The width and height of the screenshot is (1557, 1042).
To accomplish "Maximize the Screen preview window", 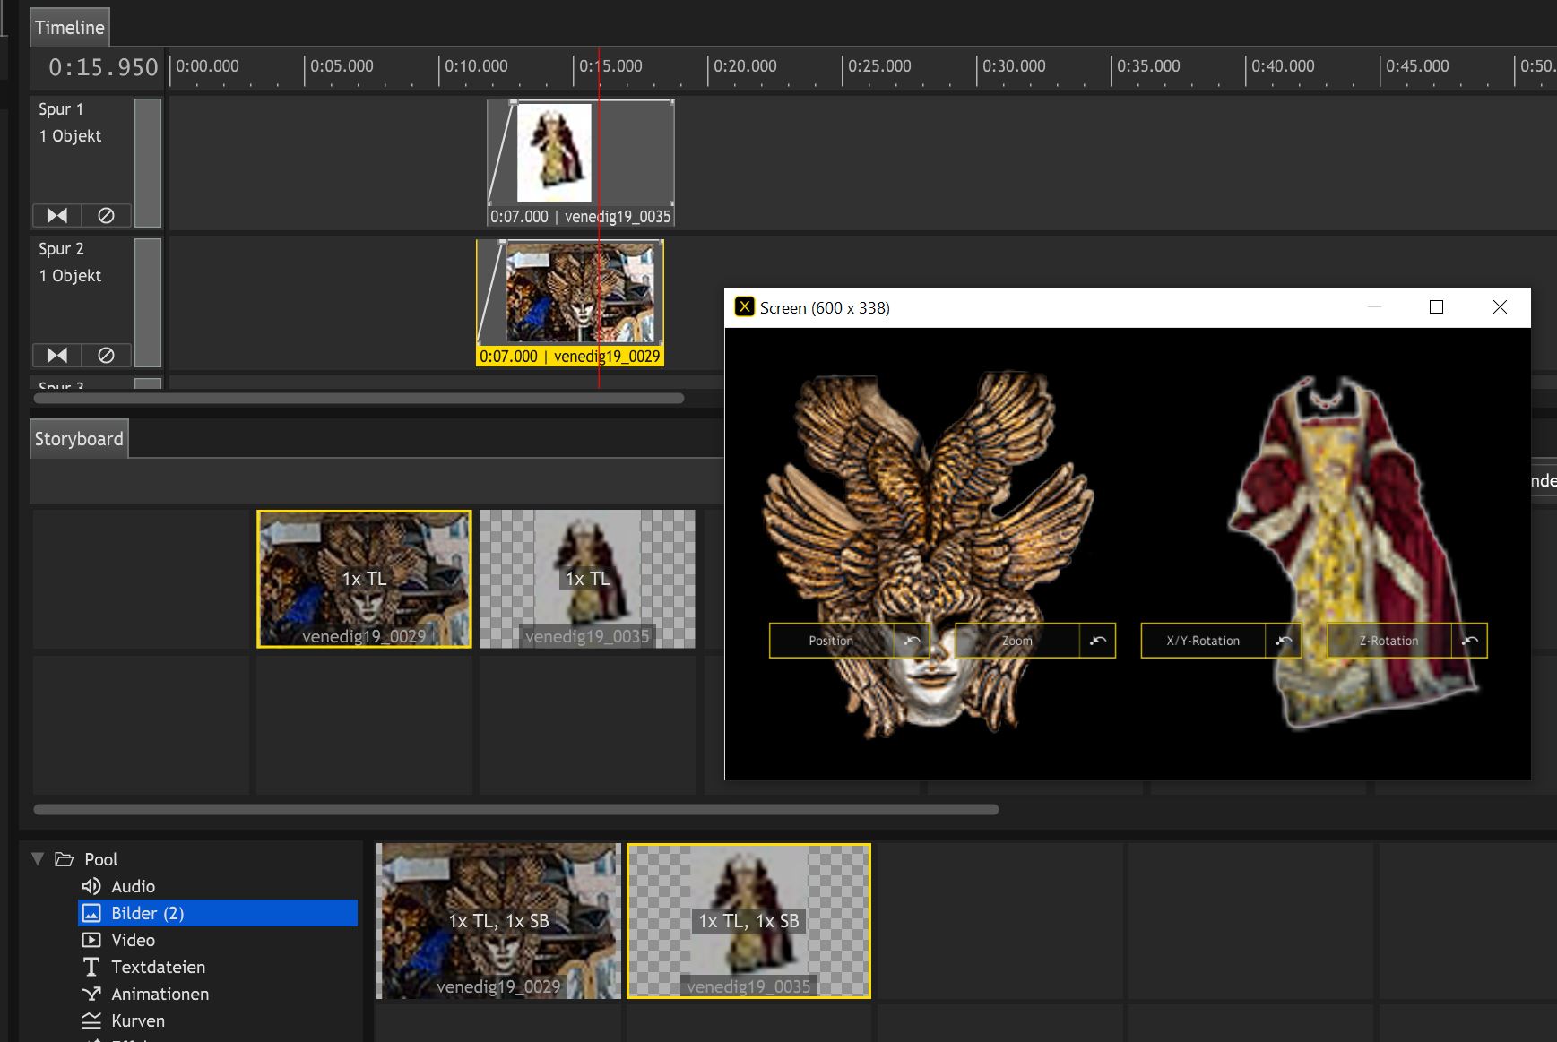I will (1436, 307).
